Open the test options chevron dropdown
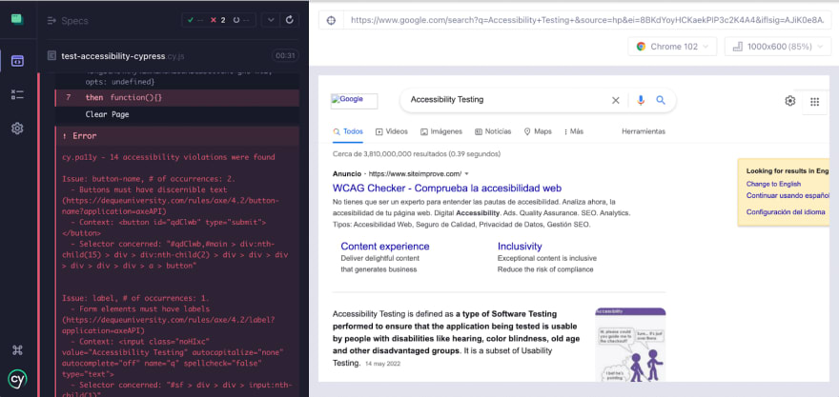 [270, 20]
